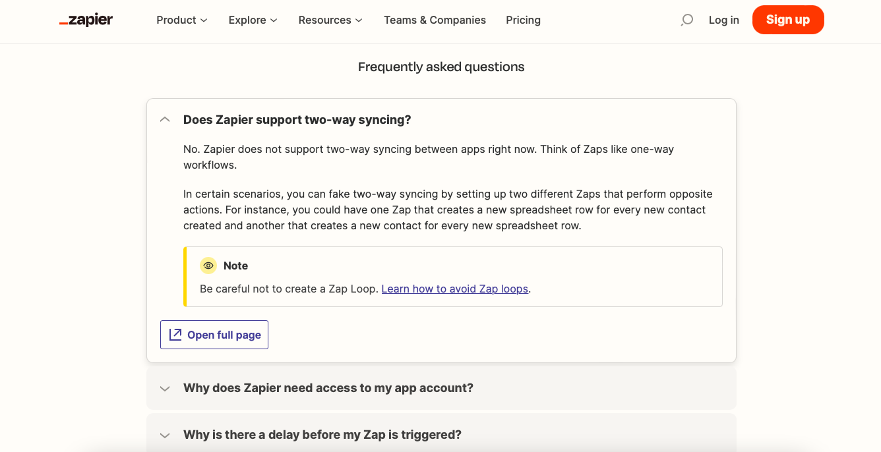Click the Log in link
The width and height of the screenshot is (881, 452).
[723, 20]
